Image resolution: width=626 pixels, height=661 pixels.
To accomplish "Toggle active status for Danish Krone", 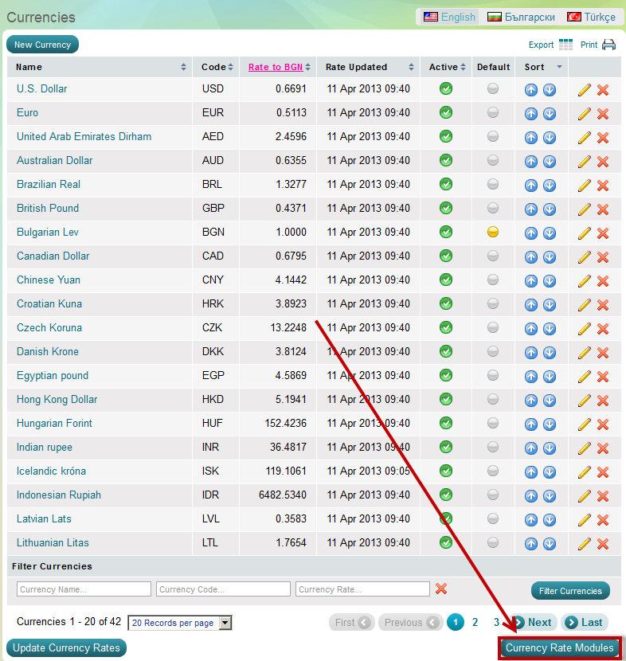I will tap(446, 352).
